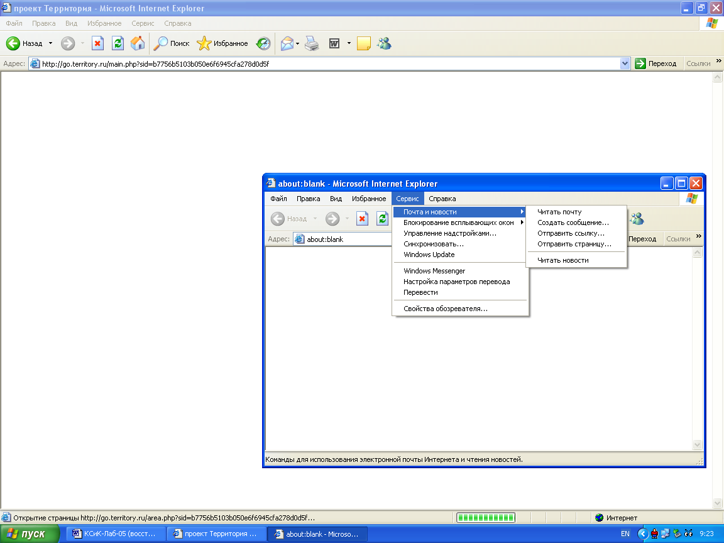This screenshot has width=724, height=543.
Task: Click Stop red X in about:blank window
Action: tap(362, 219)
